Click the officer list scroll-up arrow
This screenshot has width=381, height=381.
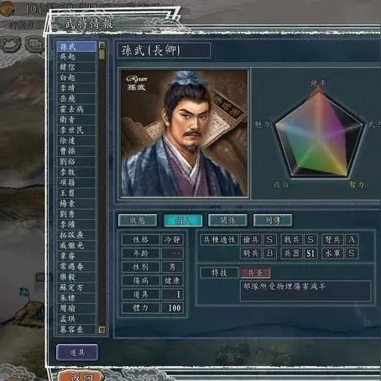102,44
